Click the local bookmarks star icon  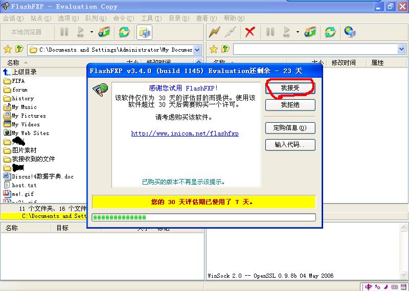pos(8,49)
